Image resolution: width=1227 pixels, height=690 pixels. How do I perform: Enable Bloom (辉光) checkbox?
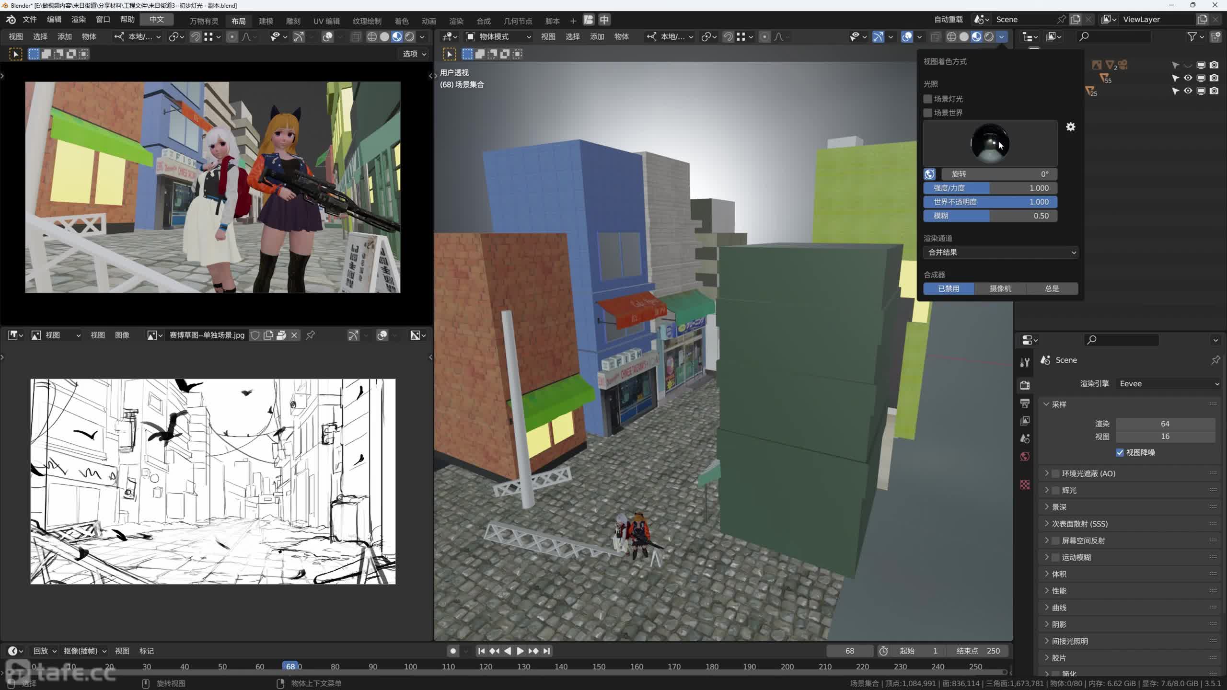(1055, 490)
